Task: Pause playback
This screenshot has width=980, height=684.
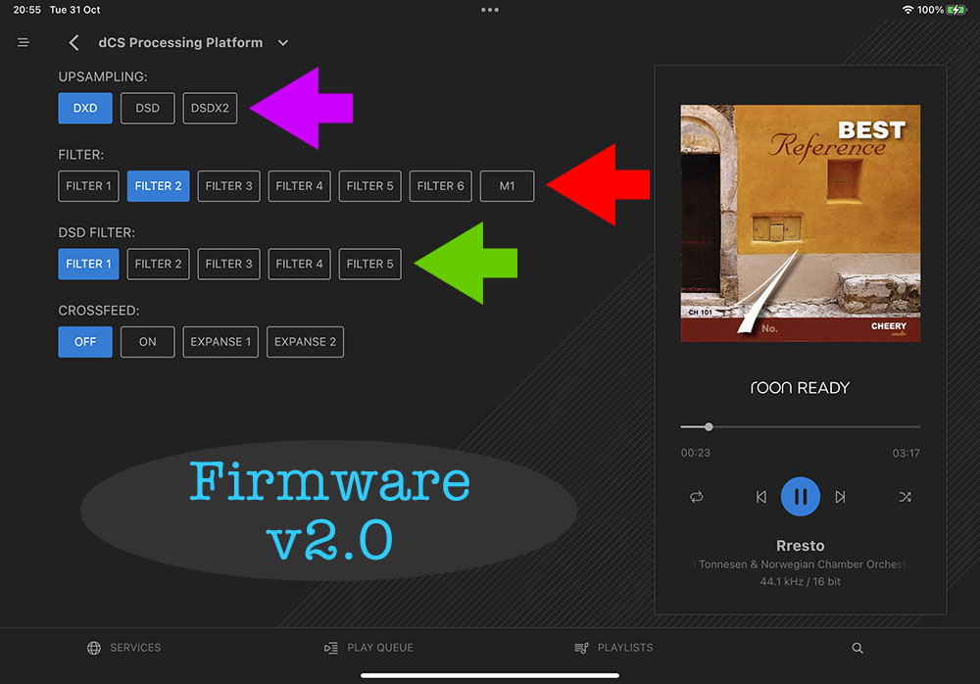Action: 800,497
